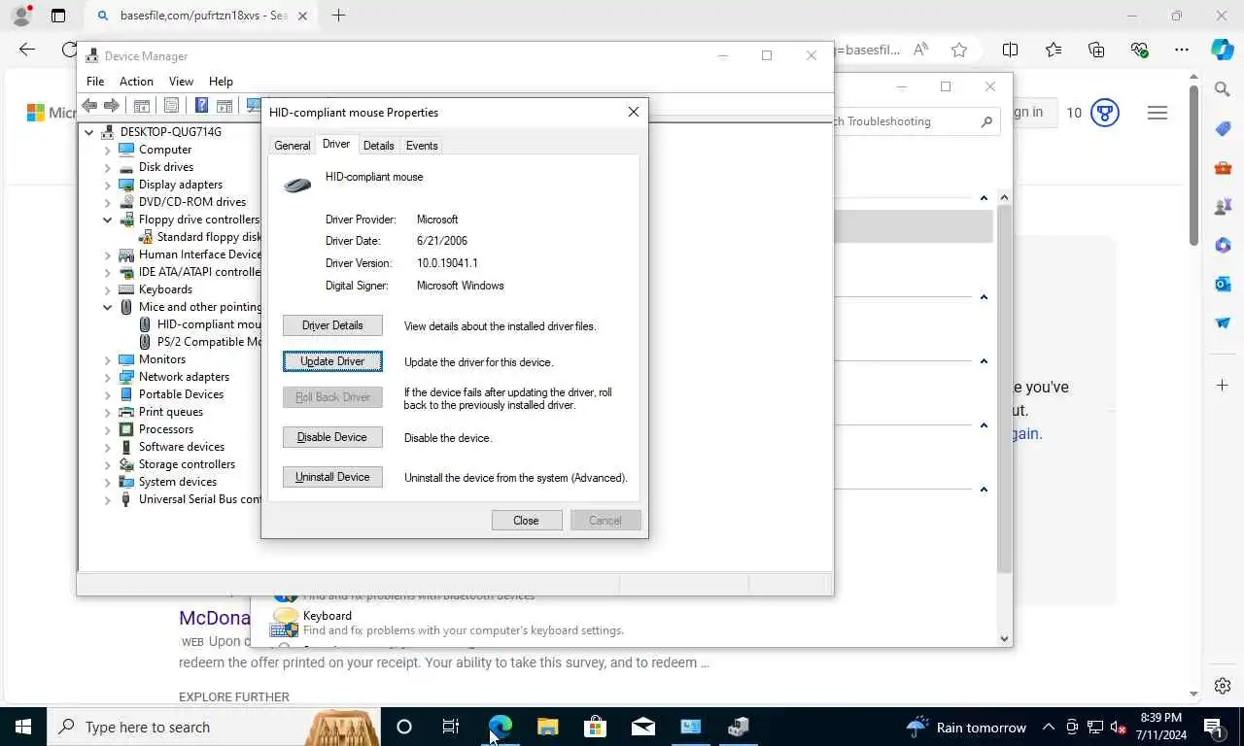Viewport: 1244px width, 746px height.
Task: Expand the Network adapters node
Action: tap(108, 377)
